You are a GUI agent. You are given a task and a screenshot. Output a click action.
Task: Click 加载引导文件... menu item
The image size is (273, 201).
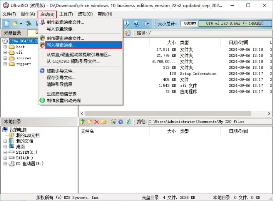point(61,71)
